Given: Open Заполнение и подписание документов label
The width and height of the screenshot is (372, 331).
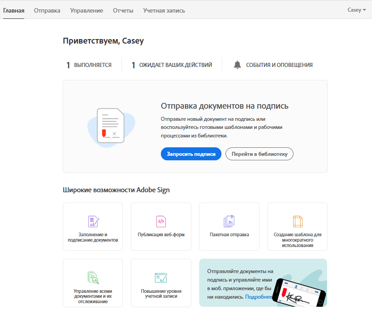Looking at the screenshot, I should [x=93, y=237].
